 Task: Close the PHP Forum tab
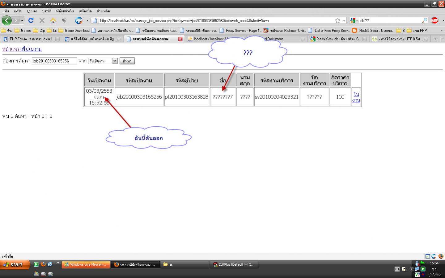coord(57,39)
